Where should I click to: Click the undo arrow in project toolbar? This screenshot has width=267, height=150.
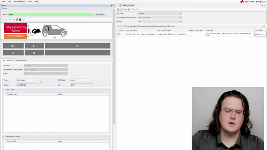(132, 9)
